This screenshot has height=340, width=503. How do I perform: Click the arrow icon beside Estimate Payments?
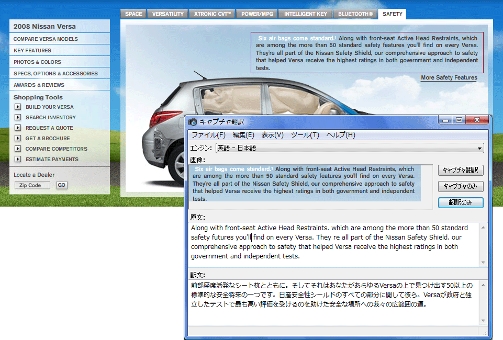(18, 160)
